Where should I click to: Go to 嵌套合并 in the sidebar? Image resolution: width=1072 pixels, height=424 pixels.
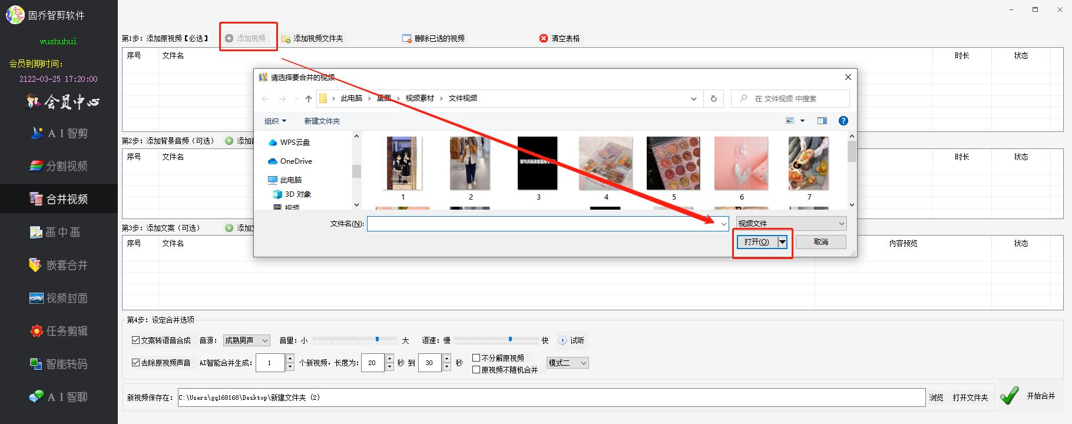59,265
